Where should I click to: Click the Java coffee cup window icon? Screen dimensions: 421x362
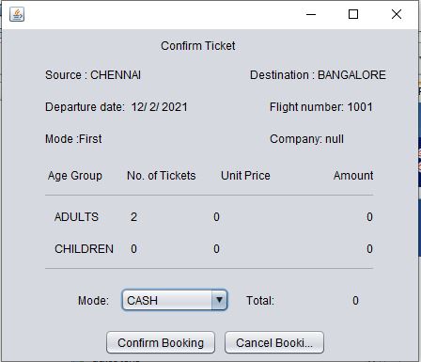pyautogui.click(x=17, y=14)
